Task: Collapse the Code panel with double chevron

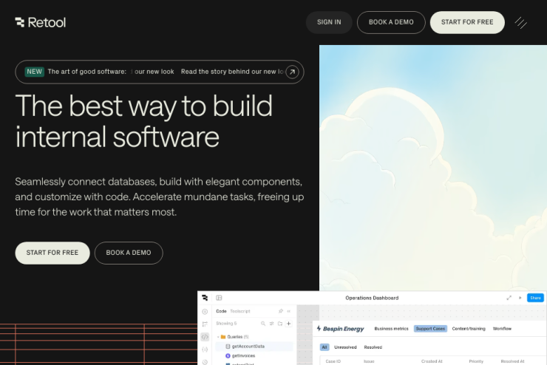Action: pos(289,311)
